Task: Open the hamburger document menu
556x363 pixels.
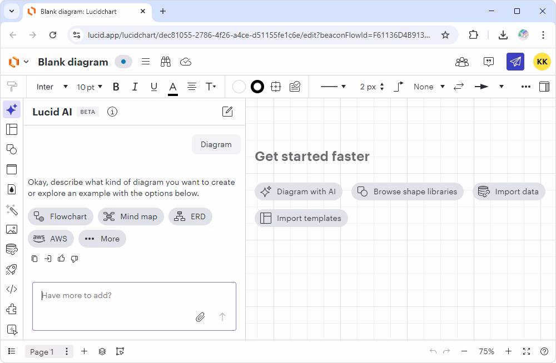Action: [x=145, y=62]
